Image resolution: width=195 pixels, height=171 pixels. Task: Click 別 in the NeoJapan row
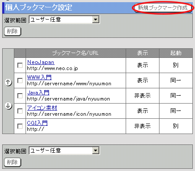click(176, 65)
